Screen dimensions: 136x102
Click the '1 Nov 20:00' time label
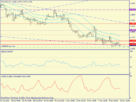(70, 100)
